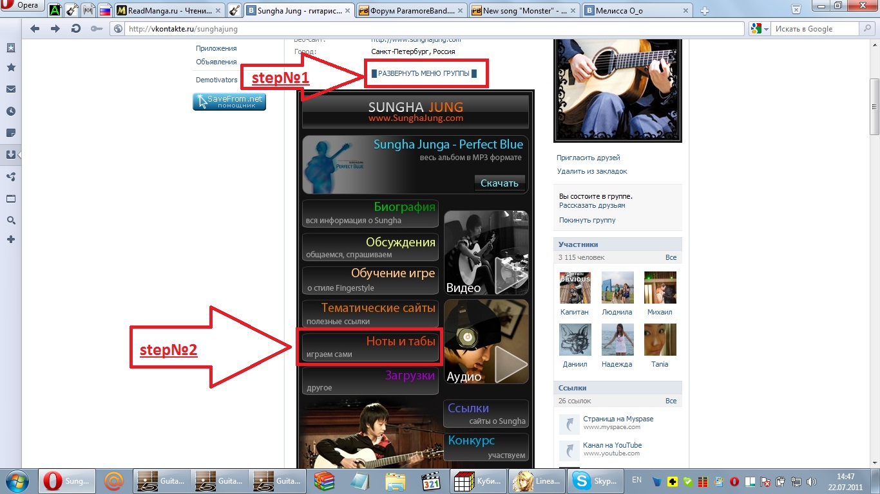Select the pinned Russian flag tab
Screen dimensions: 880x494
click(x=104, y=10)
